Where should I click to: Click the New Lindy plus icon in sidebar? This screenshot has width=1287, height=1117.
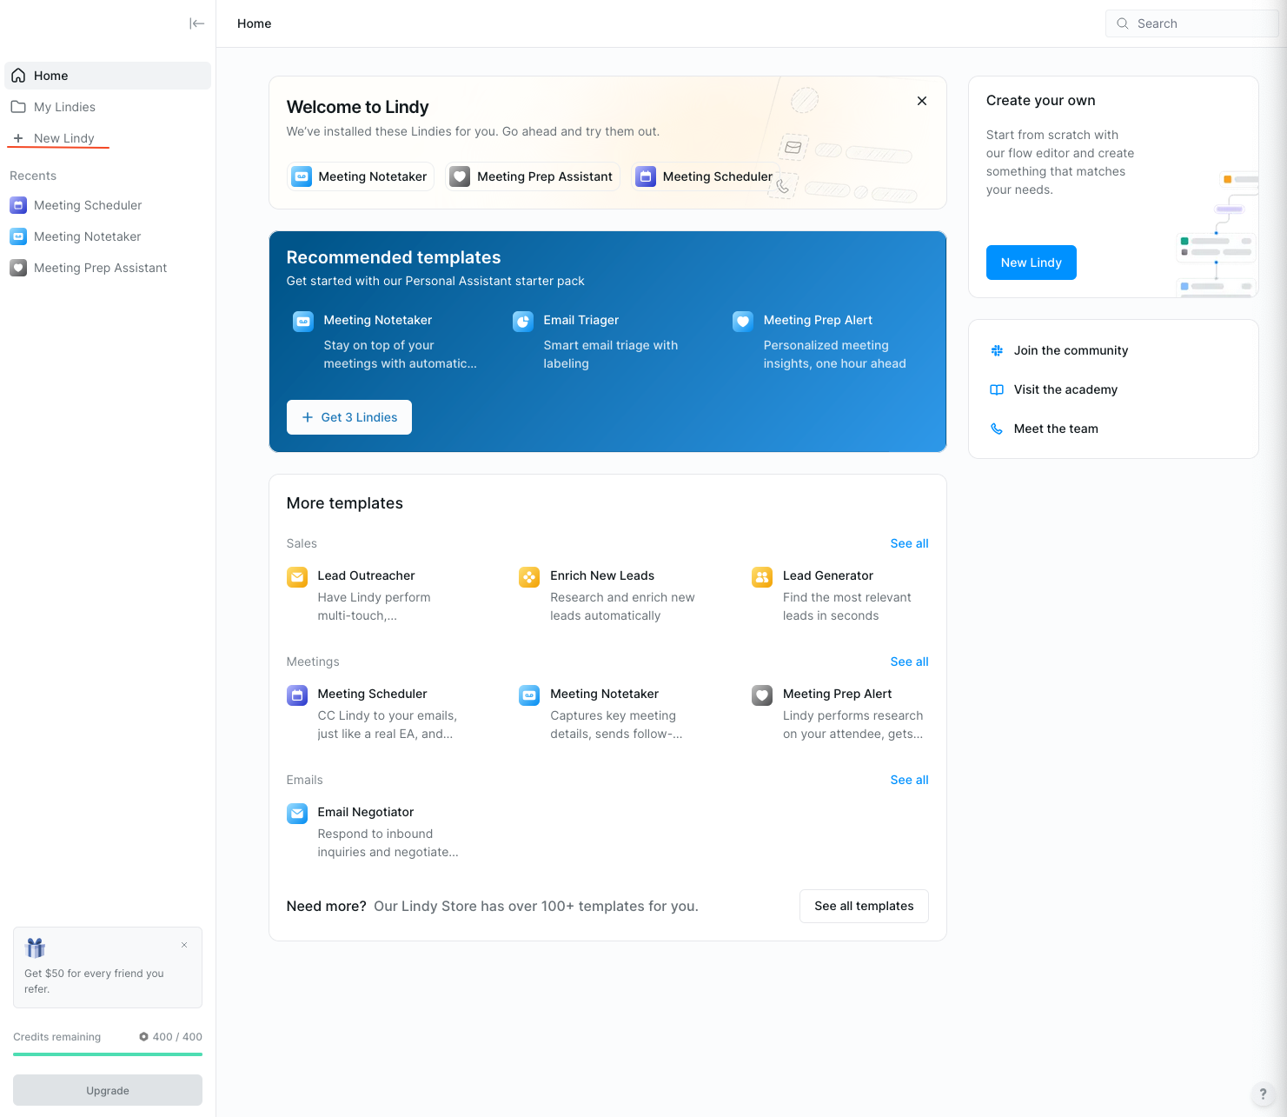click(17, 137)
